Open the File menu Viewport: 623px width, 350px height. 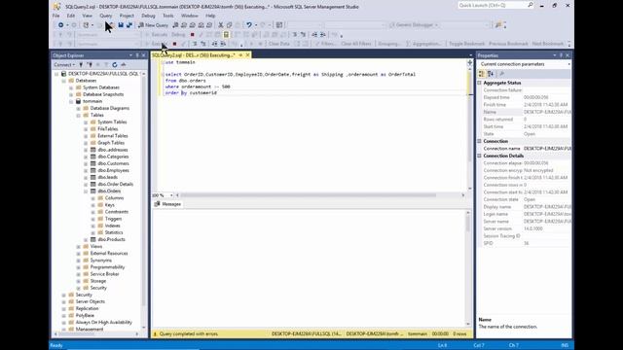[56, 16]
